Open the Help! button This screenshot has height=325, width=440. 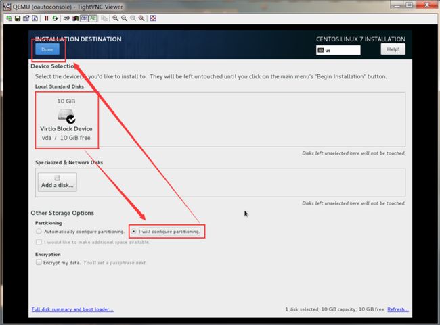coord(393,49)
